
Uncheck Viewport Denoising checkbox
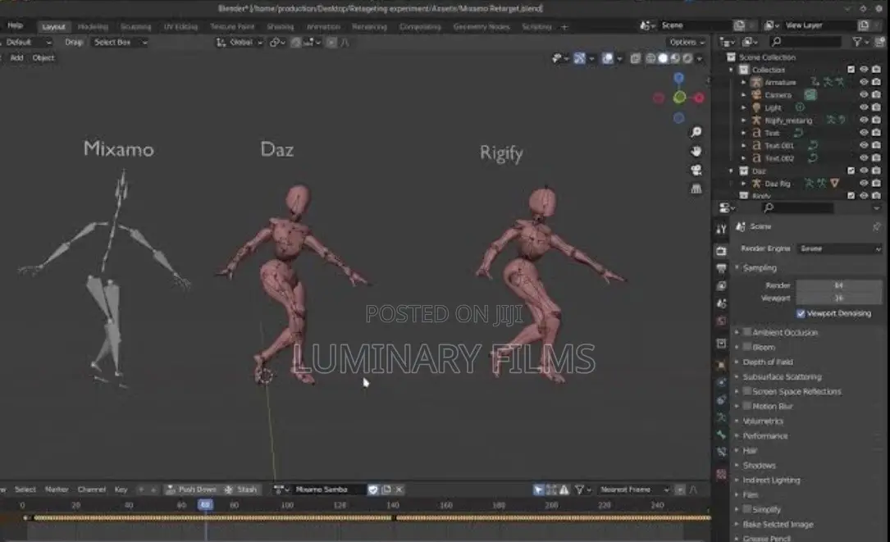pos(801,313)
